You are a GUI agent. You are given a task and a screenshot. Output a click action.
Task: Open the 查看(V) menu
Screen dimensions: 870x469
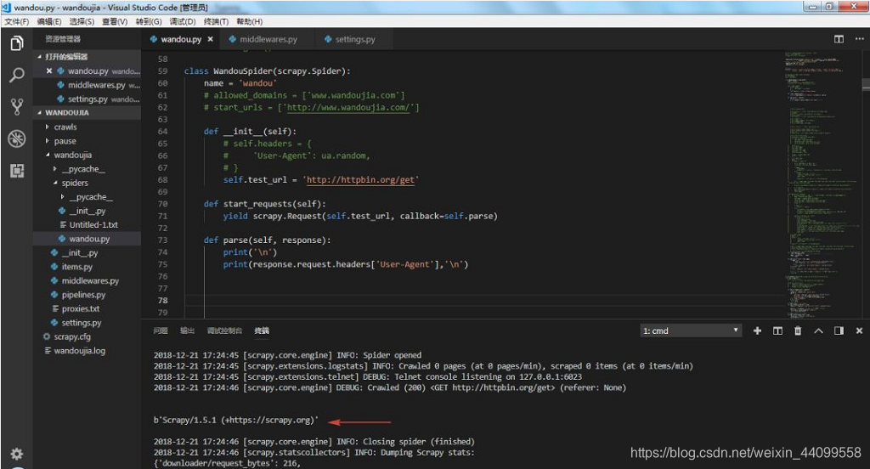(x=115, y=21)
